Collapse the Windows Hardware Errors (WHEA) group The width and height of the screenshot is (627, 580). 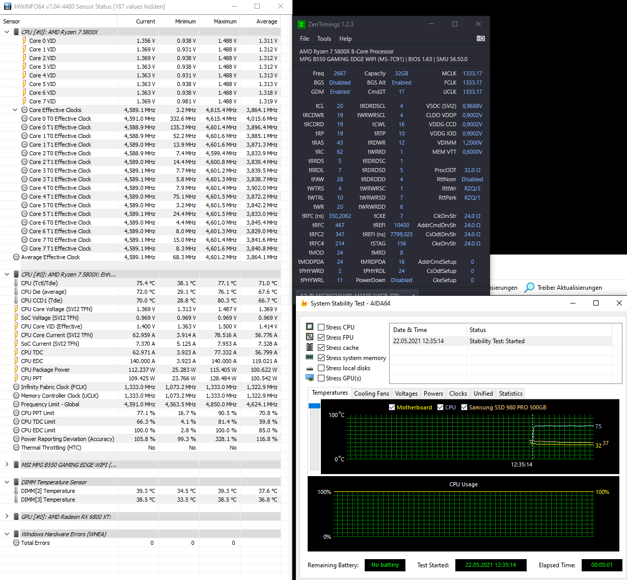(7, 534)
